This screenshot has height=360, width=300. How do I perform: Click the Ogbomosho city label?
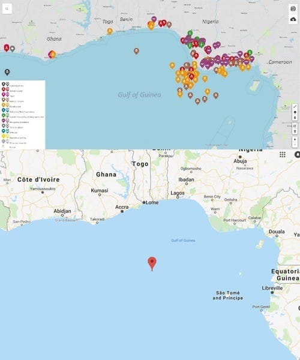tap(191, 169)
